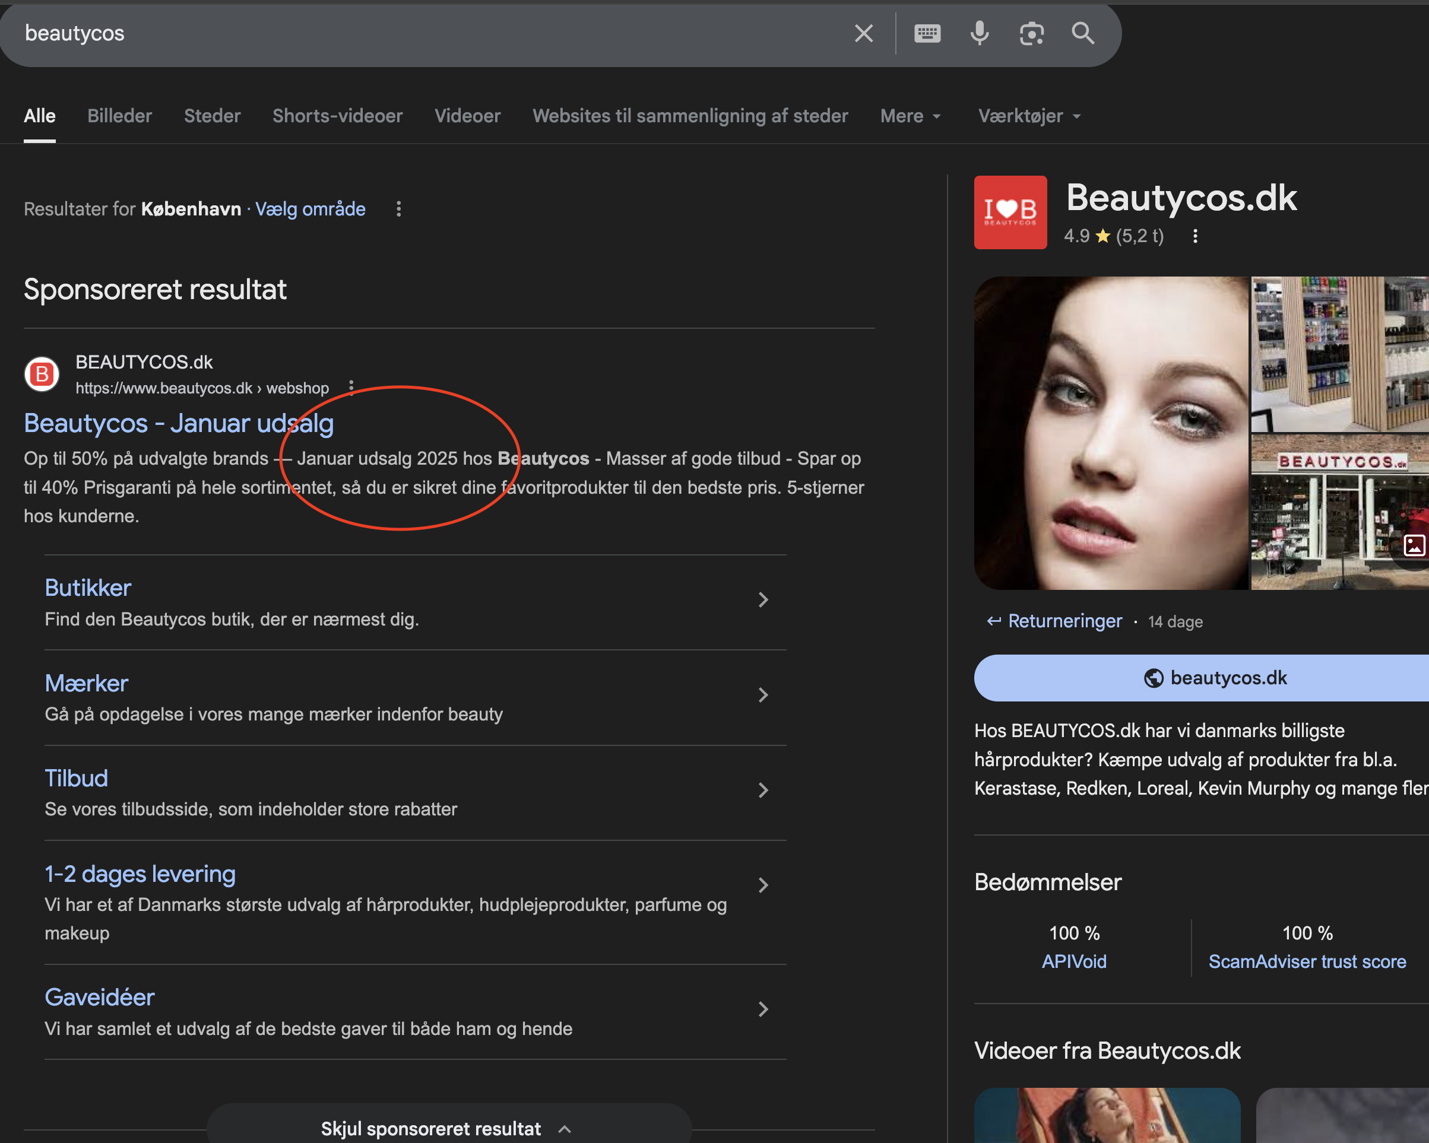Screen dimensions: 1429x1143
Task: Switch to the Billeder tab
Action: coord(120,116)
